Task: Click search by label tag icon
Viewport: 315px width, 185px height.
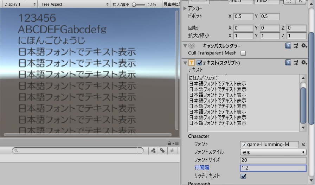Action: pos(162,151)
